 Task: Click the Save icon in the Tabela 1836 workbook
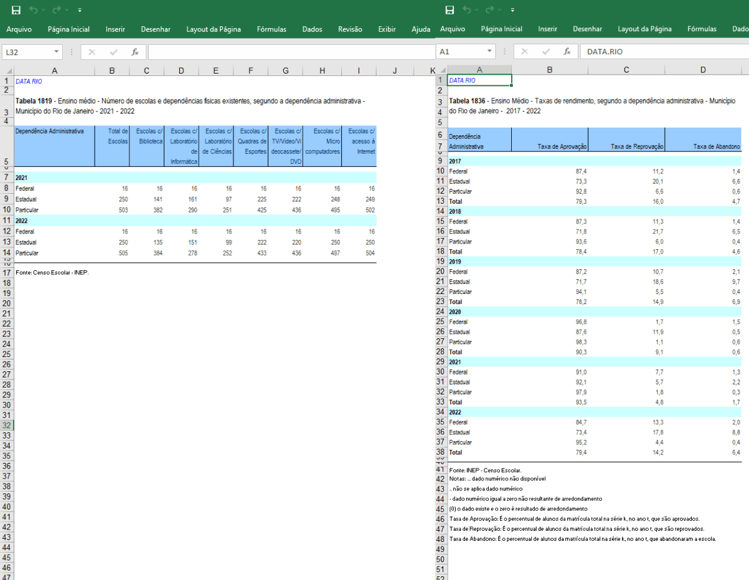(450, 10)
